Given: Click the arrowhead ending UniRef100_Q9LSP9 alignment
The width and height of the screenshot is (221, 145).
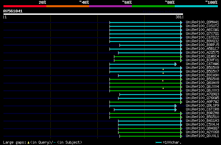Looking at the screenshot, I should 176,106.
